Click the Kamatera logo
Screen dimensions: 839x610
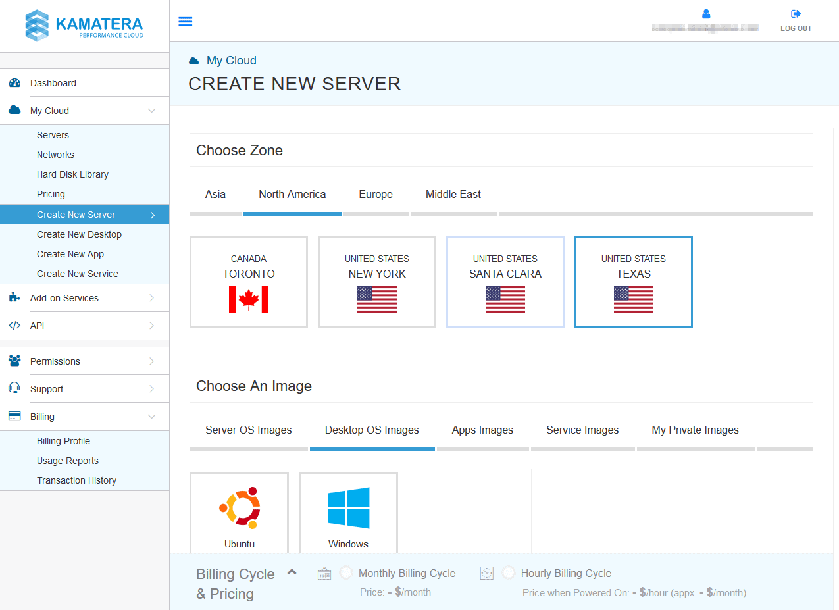84,26
